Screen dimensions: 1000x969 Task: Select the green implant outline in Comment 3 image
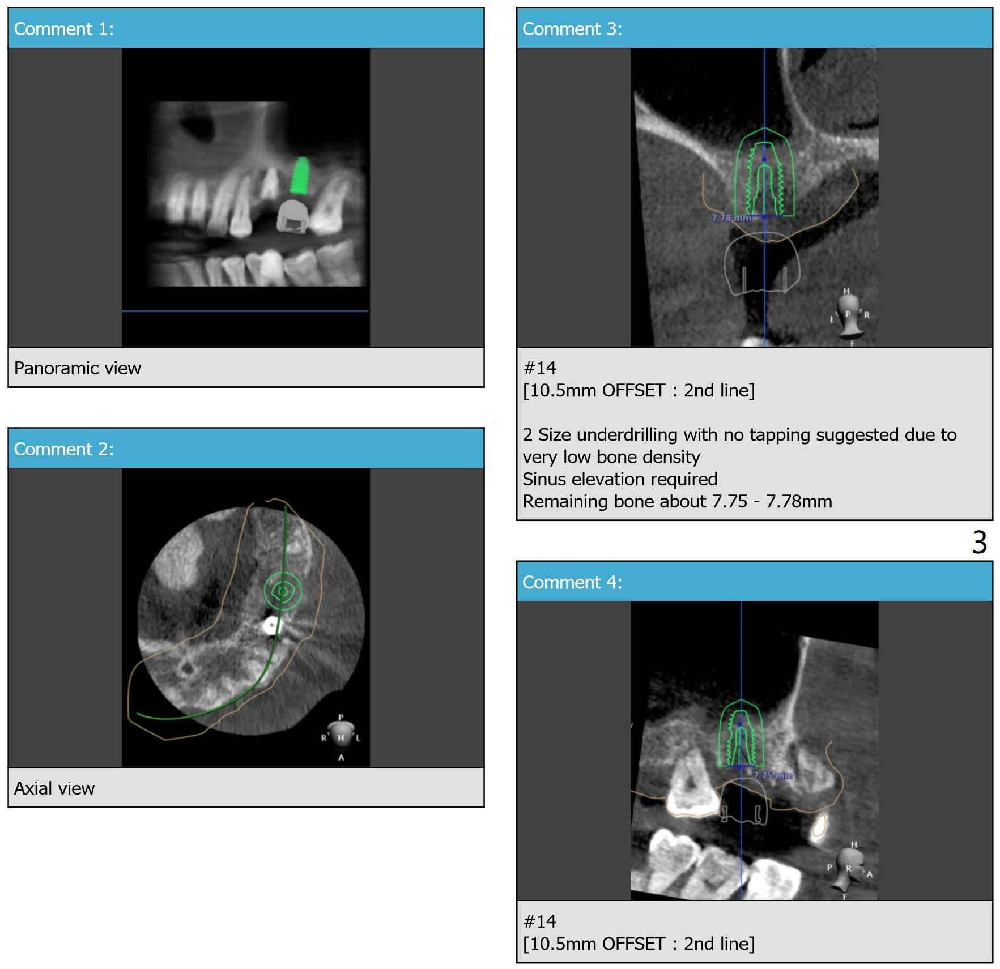click(764, 174)
